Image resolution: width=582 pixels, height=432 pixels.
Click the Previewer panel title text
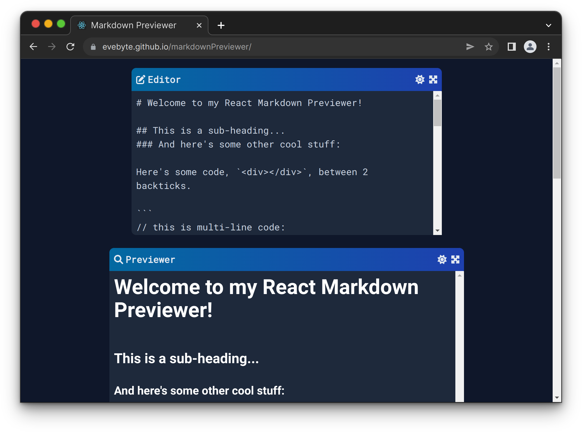[x=150, y=260]
